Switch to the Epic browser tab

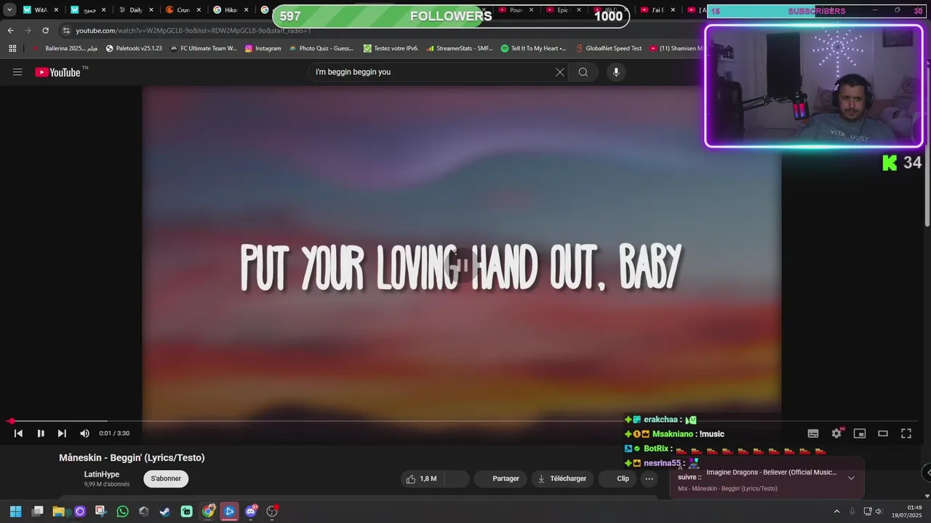coord(562,10)
